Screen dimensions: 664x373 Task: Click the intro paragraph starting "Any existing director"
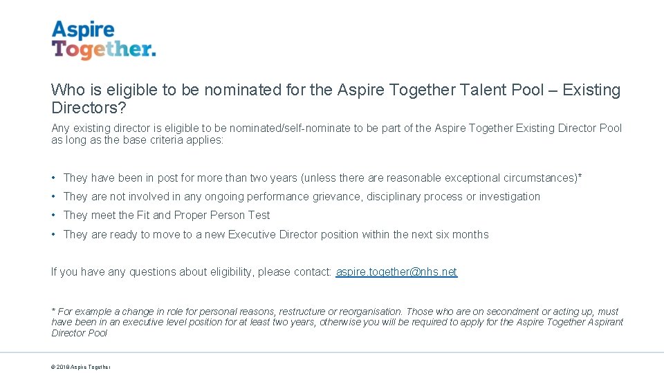click(x=336, y=134)
